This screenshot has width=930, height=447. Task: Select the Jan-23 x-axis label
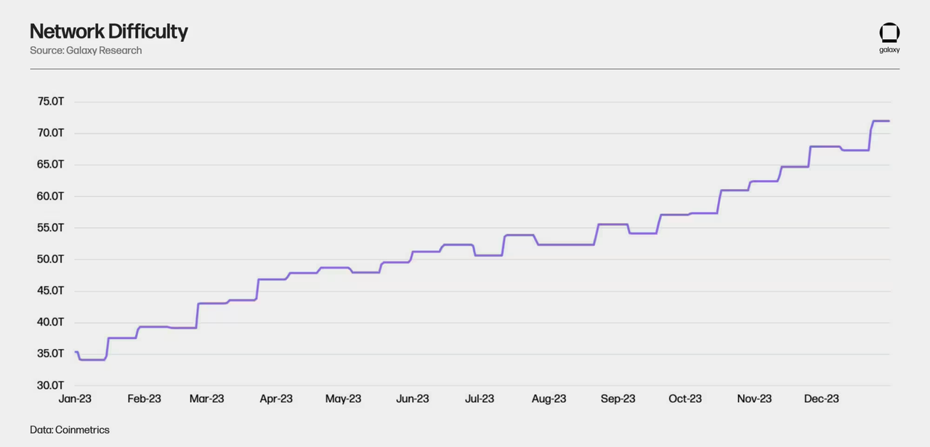point(75,399)
